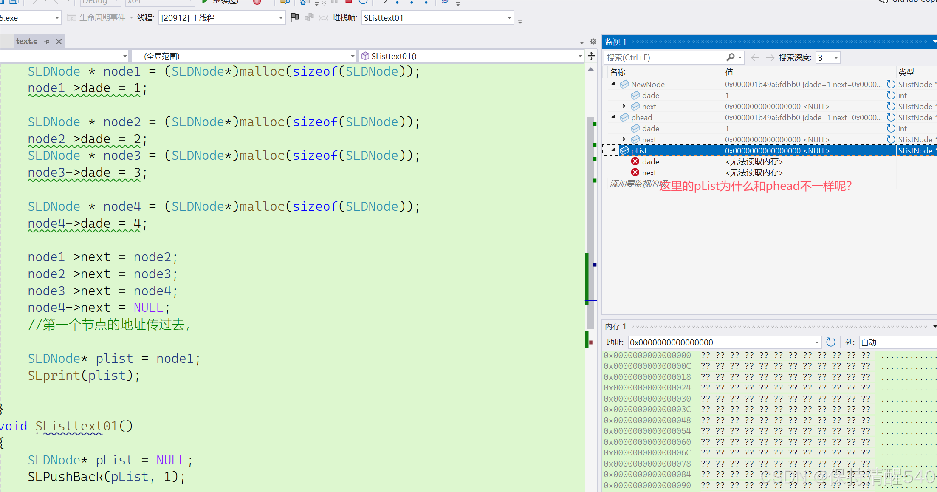Click the search magnifier in the watch panel
Viewport: 937px width, 492px height.
coord(731,57)
